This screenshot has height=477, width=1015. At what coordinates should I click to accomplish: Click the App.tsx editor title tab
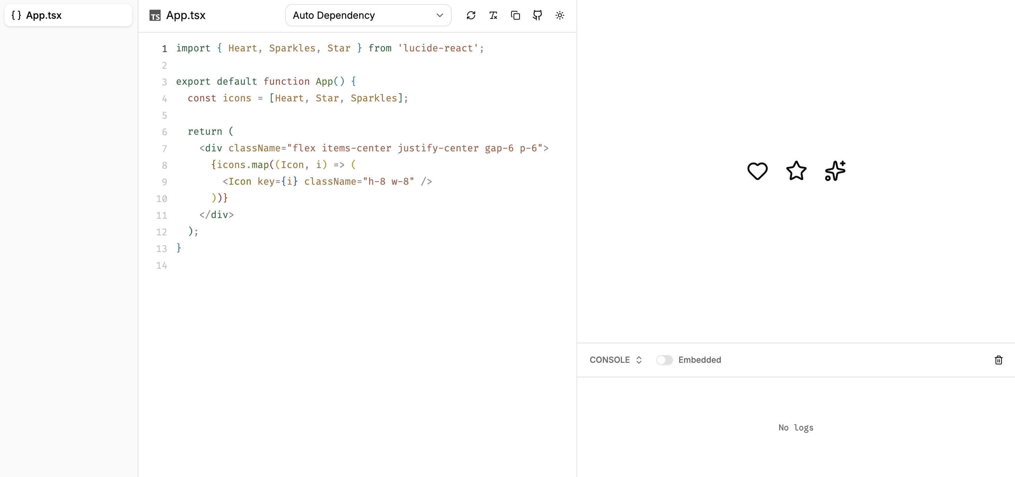[186, 15]
